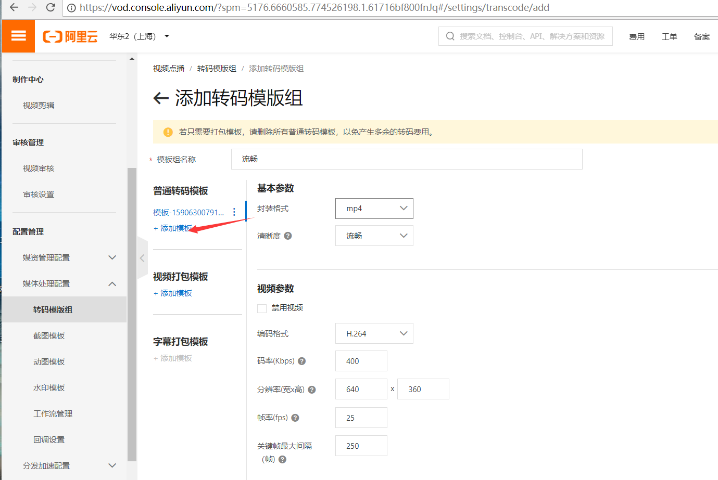Open the hamburger navigation menu
The image size is (718, 480).
pos(18,36)
